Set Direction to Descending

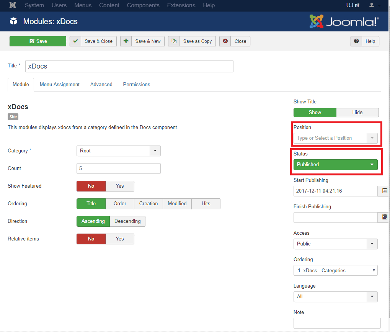coord(127,221)
